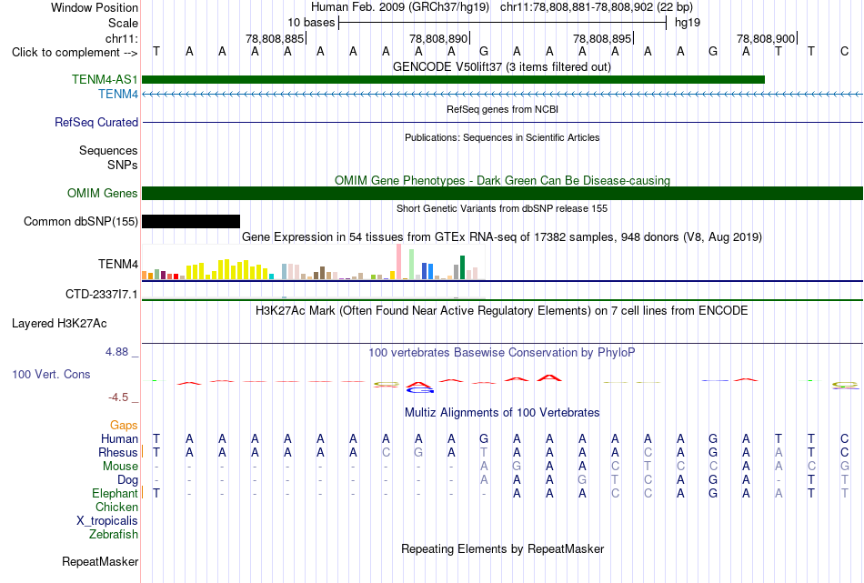Select the Dog alignment row label

tap(127, 480)
